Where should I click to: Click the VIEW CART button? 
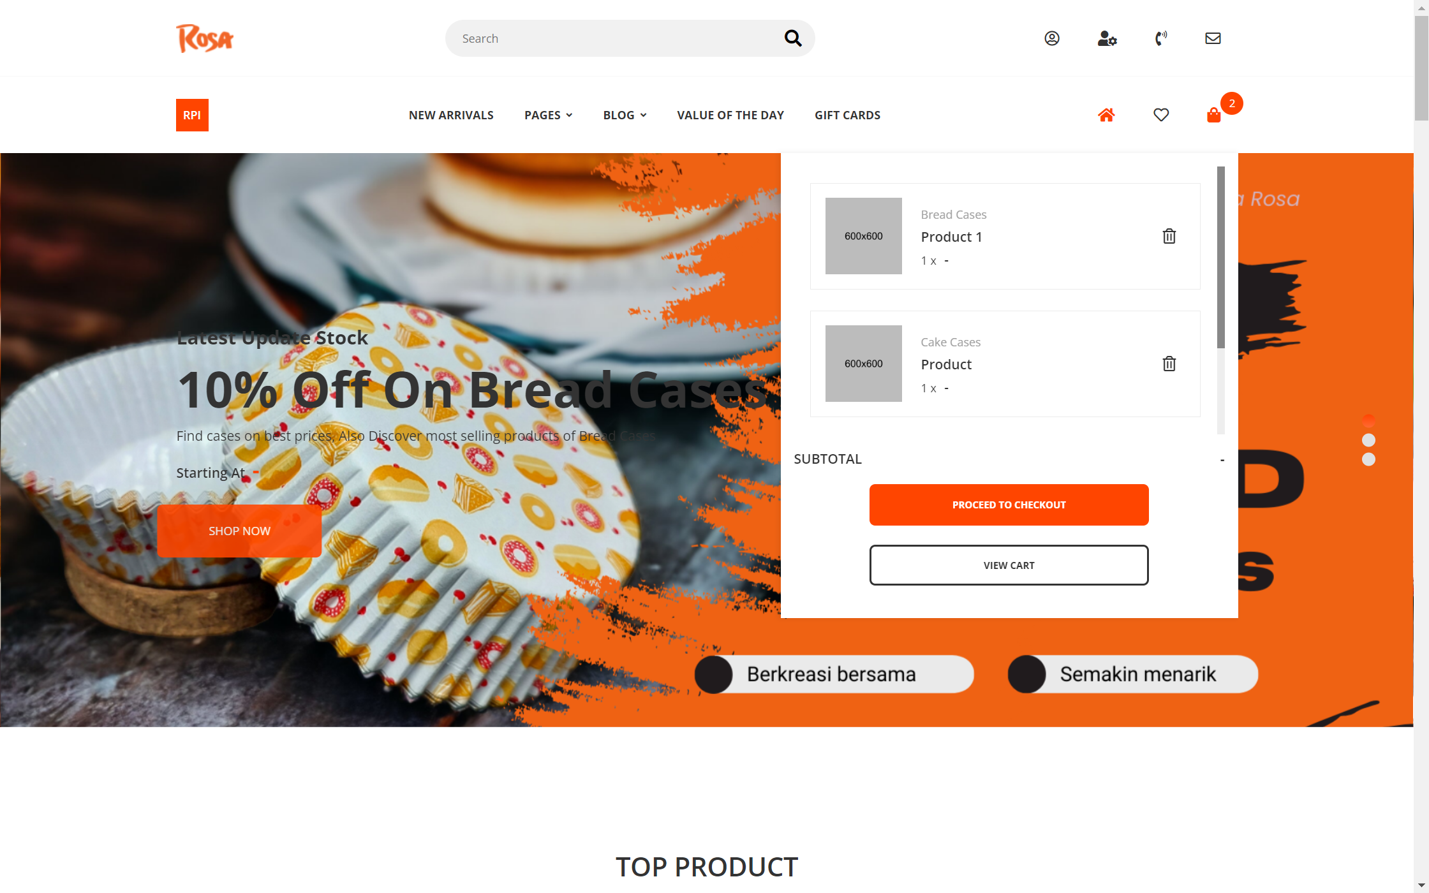pos(1009,565)
